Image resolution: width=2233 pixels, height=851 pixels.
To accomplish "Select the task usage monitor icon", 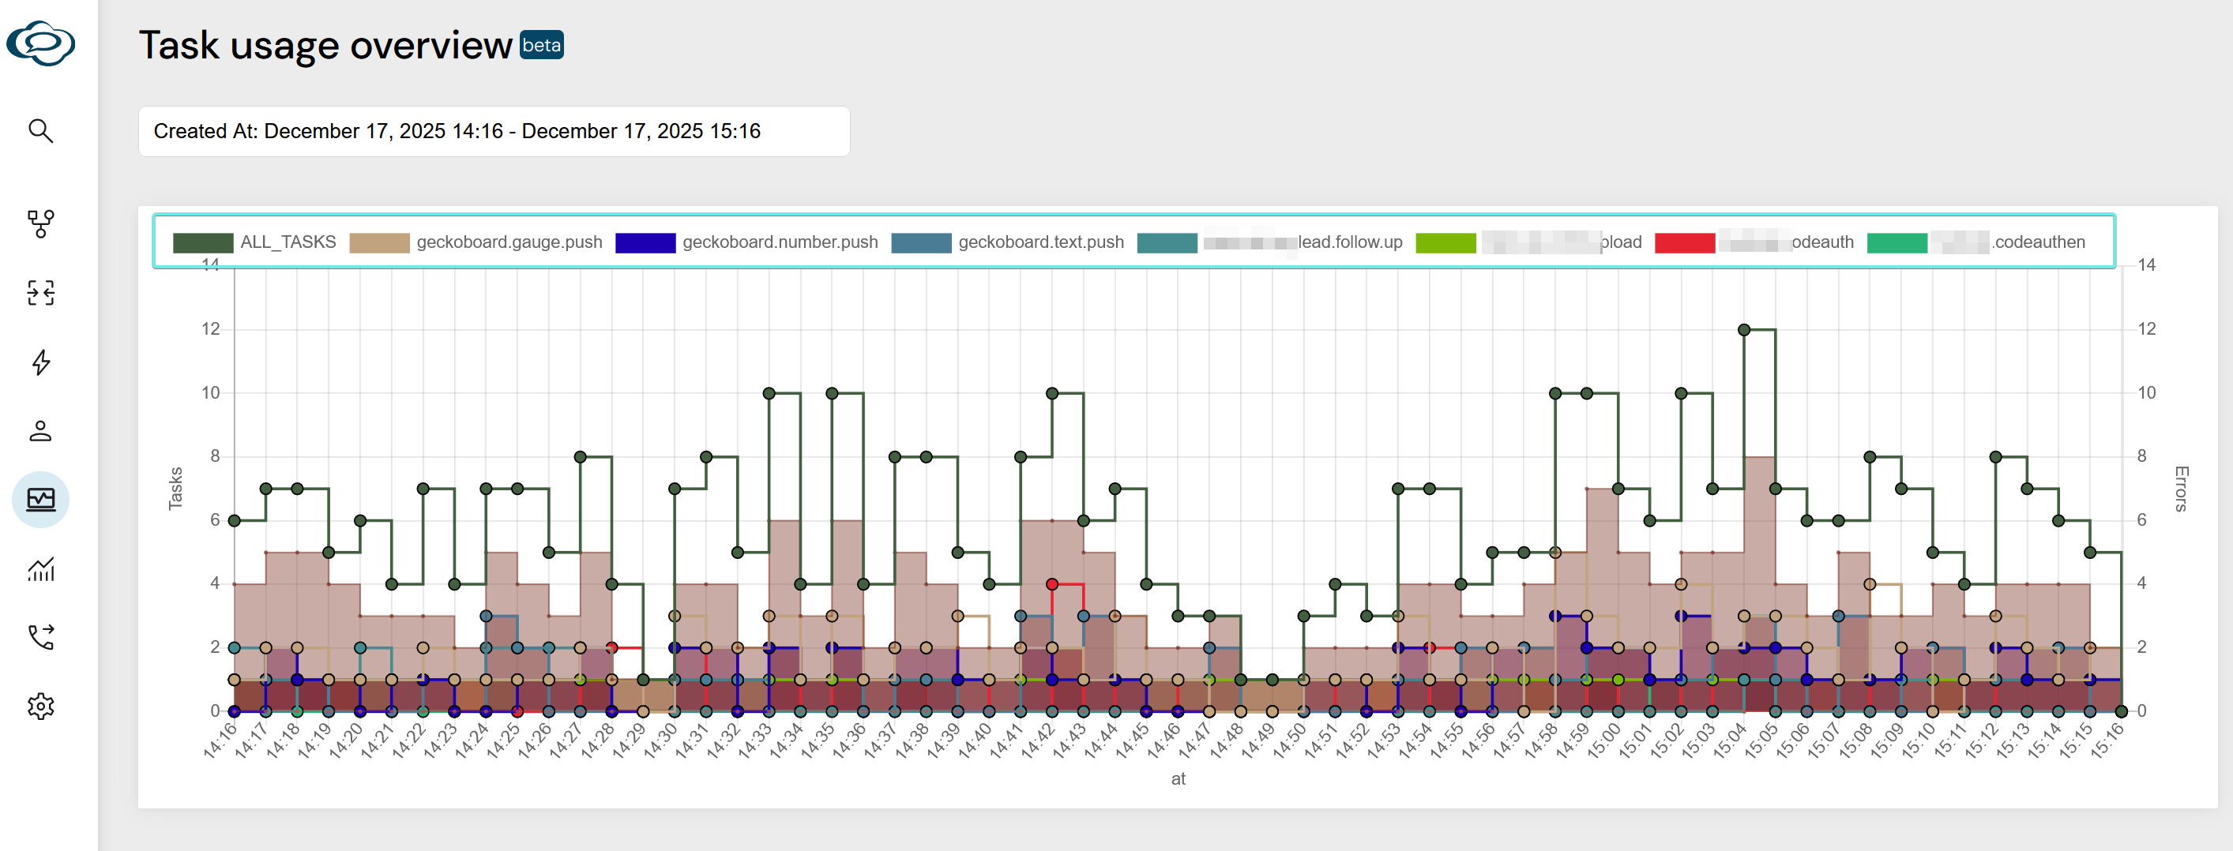I will point(41,499).
